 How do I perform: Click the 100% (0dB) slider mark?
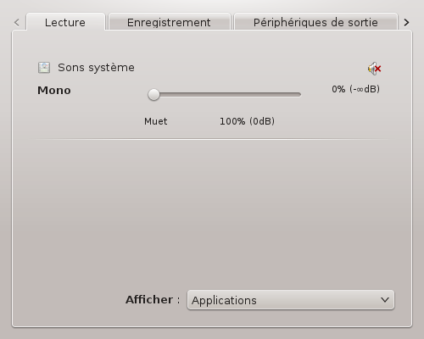click(x=247, y=121)
